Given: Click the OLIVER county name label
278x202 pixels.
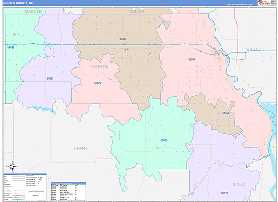Looking at the screenshot, I should pos(137,11).
